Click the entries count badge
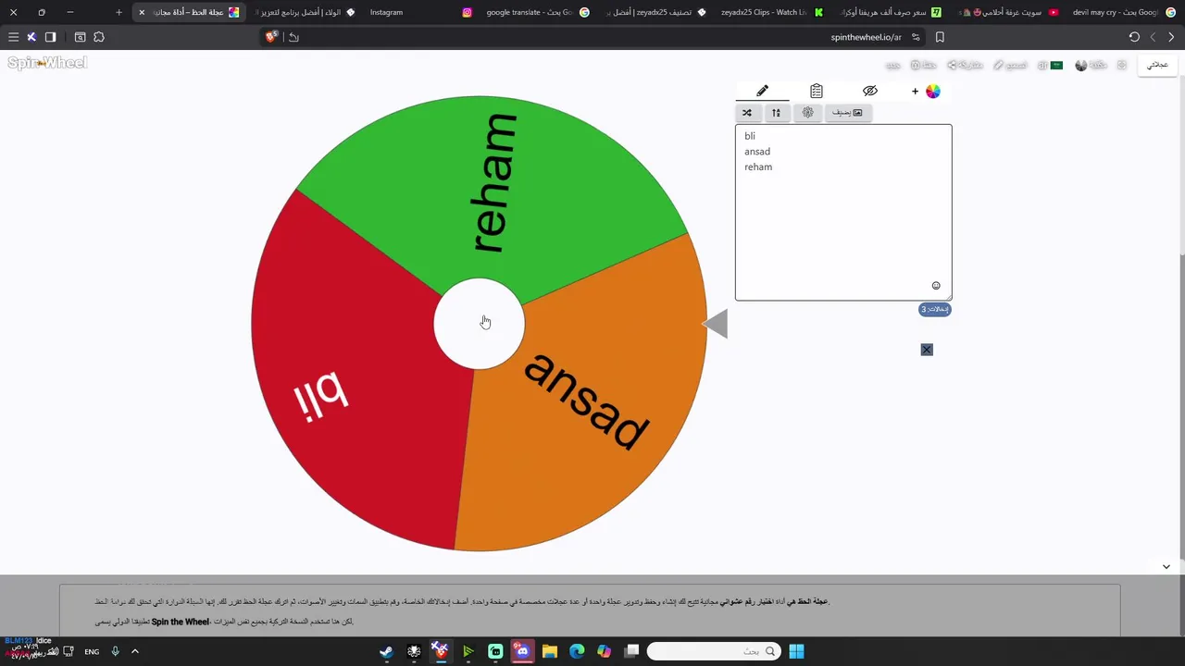1185x666 pixels. [934, 309]
